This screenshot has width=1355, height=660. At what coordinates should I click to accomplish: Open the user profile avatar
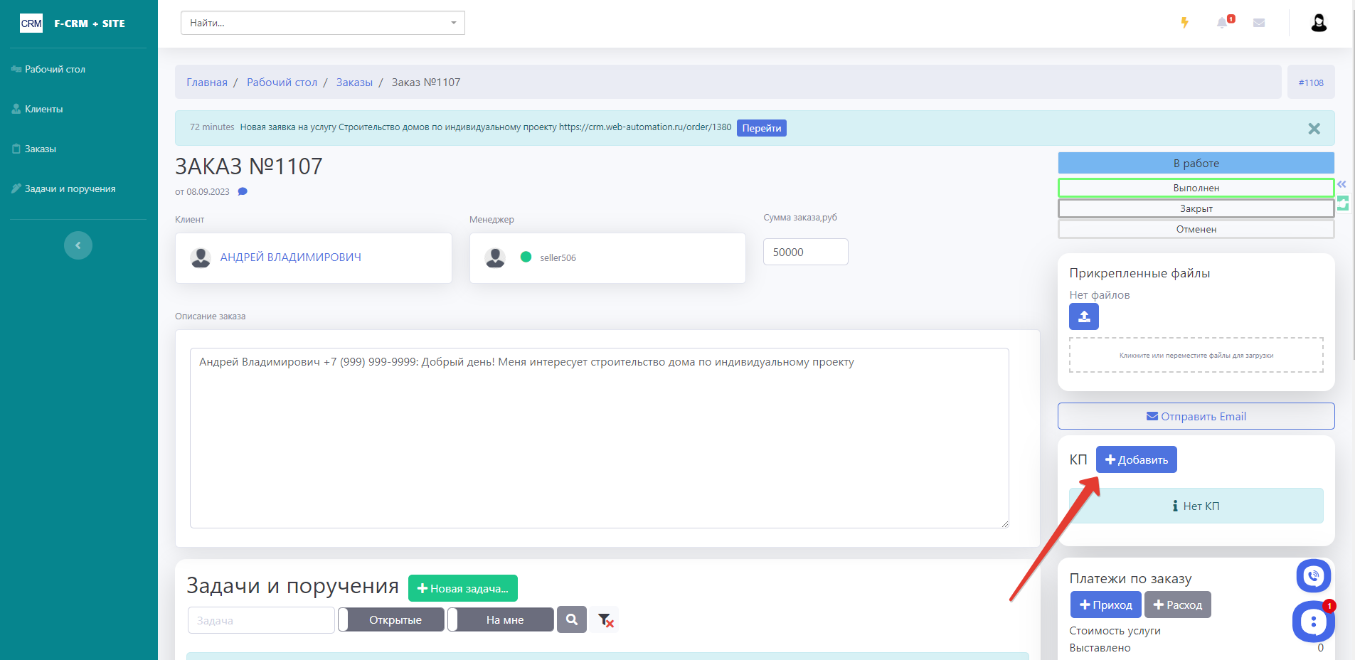point(1319,23)
